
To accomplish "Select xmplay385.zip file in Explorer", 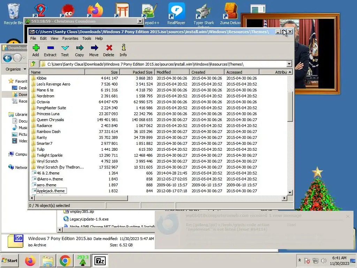I will click(82, 211).
